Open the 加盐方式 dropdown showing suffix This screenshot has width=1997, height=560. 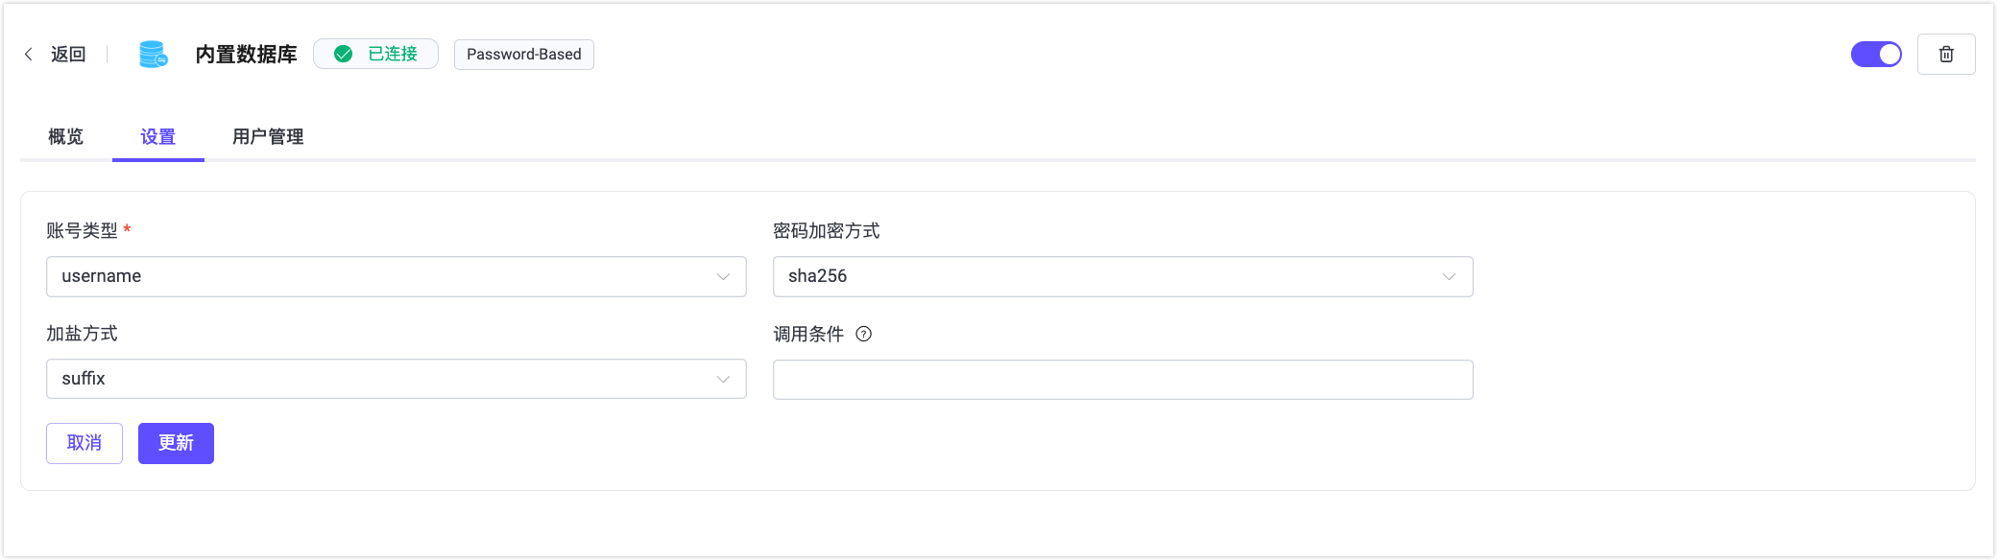tap(396, 379)
